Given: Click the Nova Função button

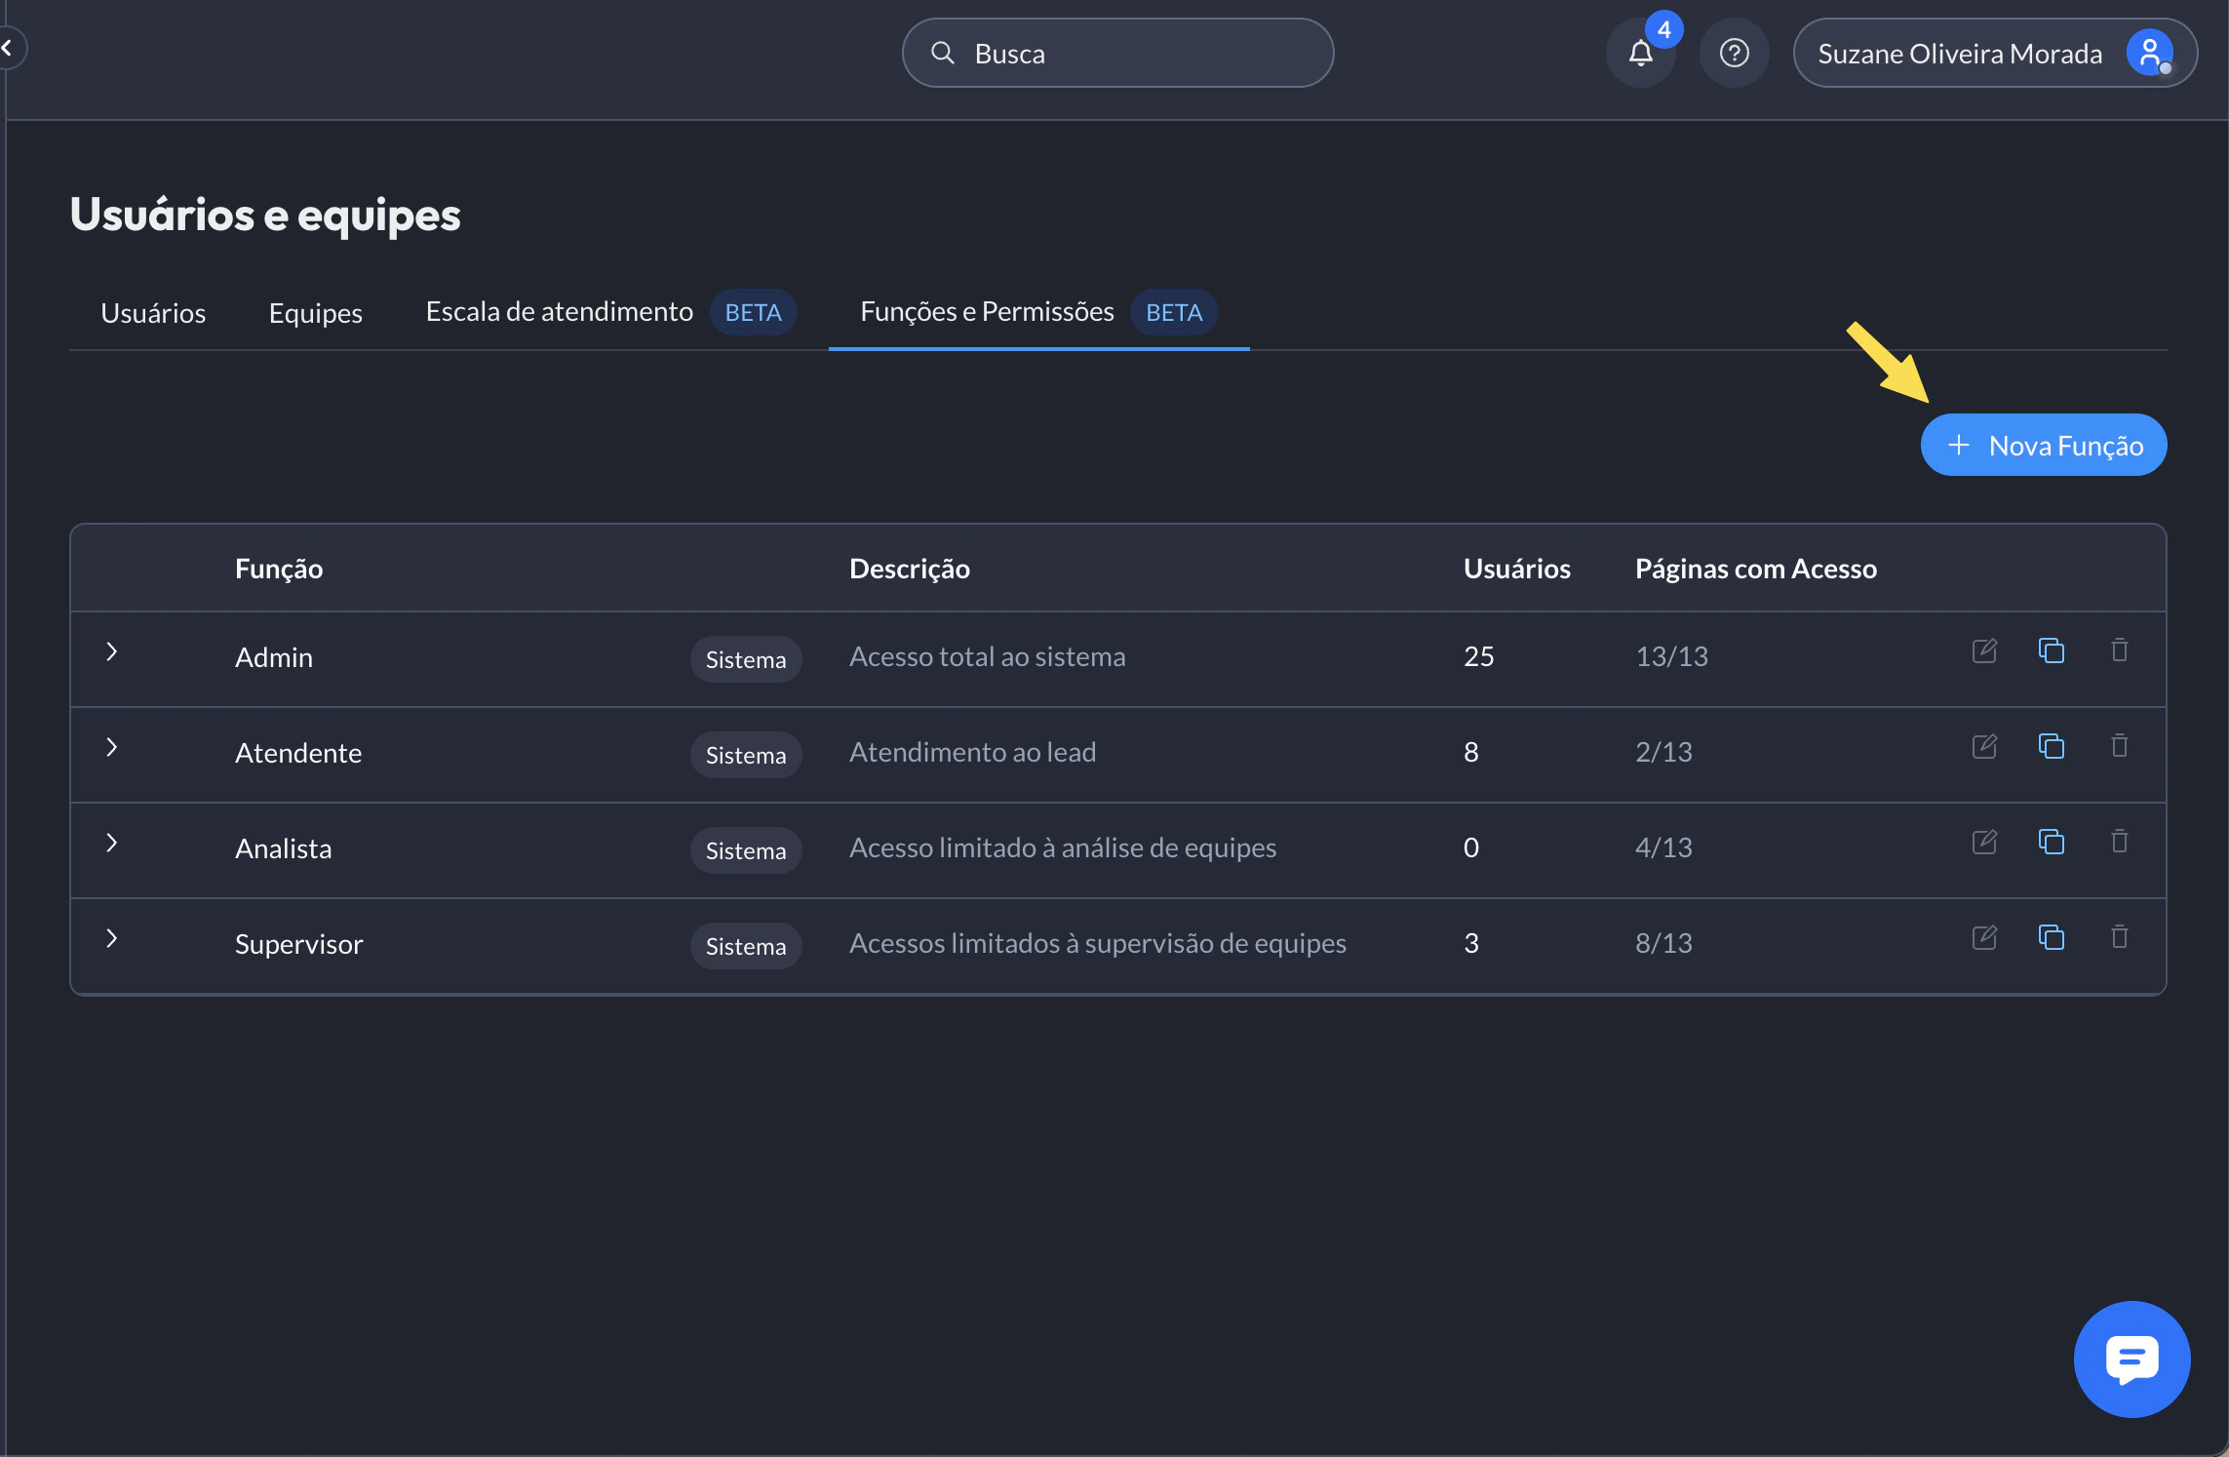Looking at the screenshot, I should 2043,446.
